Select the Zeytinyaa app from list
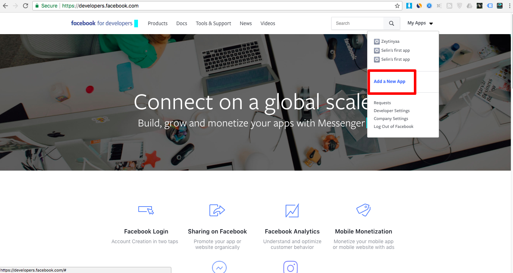The width and height of the screenshot is (513, 273). (390, 41)
